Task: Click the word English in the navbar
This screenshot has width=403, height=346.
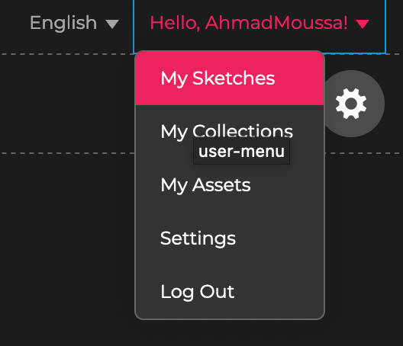Action: tap(63, 23)
